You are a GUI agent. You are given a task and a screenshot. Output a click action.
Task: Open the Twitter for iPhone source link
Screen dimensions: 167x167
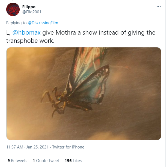point(68,147)
